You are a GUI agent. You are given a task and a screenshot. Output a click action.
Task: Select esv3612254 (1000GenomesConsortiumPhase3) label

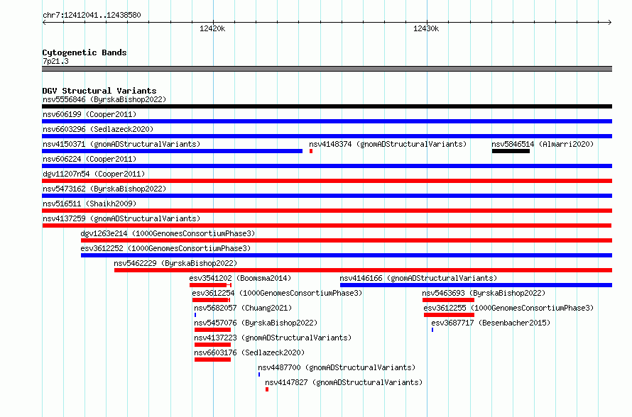click(x=278, y=293)
